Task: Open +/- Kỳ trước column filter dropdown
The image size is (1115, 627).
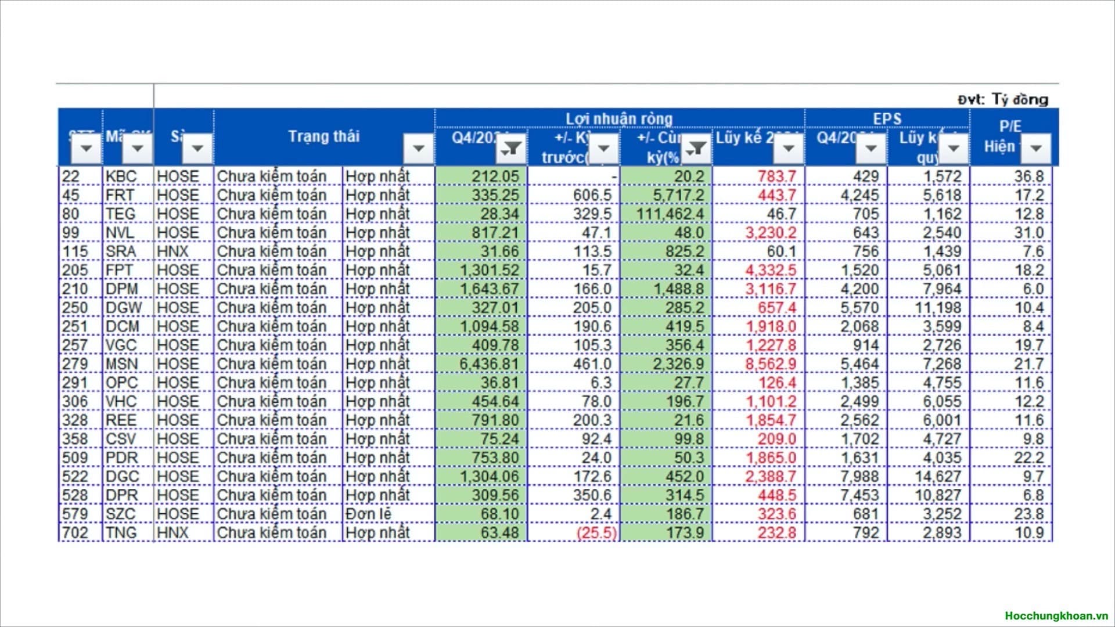Action: coord(603,149)
